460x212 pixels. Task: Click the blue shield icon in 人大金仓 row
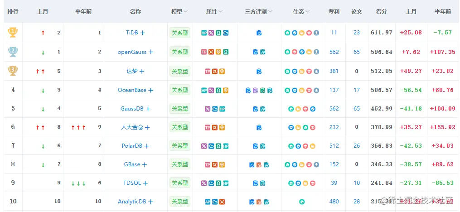tap(291, 127)
